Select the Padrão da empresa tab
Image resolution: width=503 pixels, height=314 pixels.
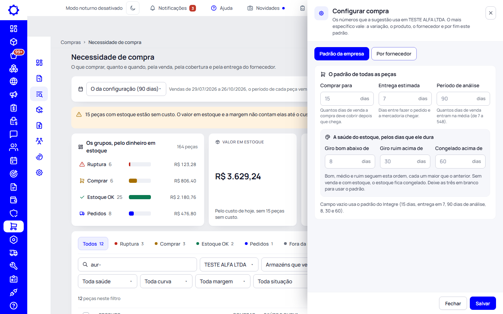click(342, 54)
